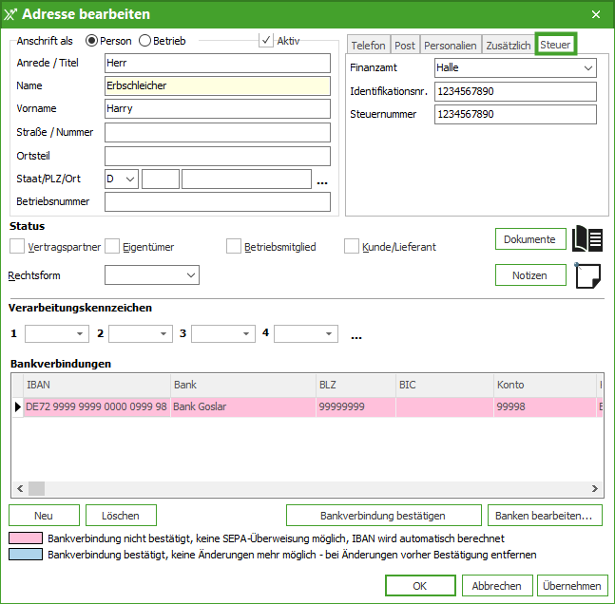The image size is (615, 604).
Task: Click the row indicator arrow in bank table
Action: 16,407
